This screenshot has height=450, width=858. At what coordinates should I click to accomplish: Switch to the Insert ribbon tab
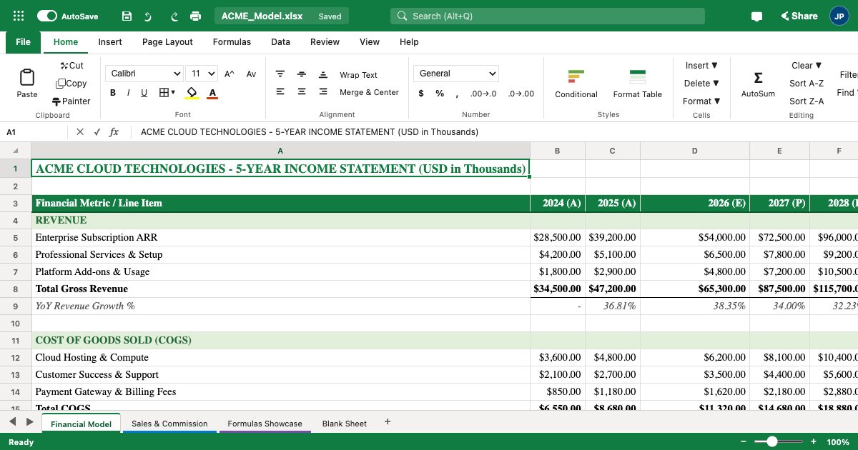point(110,42)
